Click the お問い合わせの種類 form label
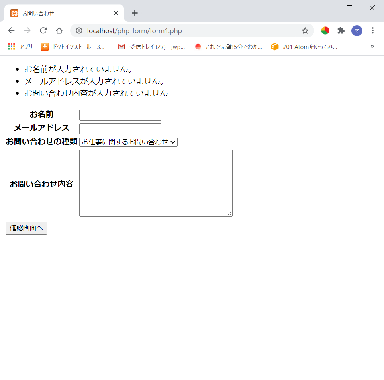This screenshot has height=380, width=384. pyautogui.click(x=41, y=142)
